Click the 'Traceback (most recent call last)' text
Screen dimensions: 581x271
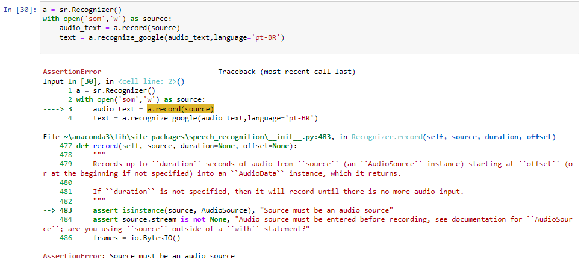[287, 72]
